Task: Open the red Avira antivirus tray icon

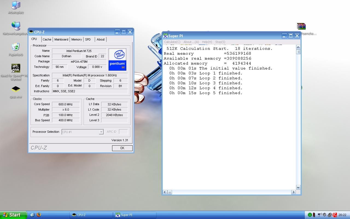Action: click(335, 215)
